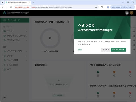Click マシンの最後のバックアップ状態 heading
The image size is (136, 102).
coord(105,65)
